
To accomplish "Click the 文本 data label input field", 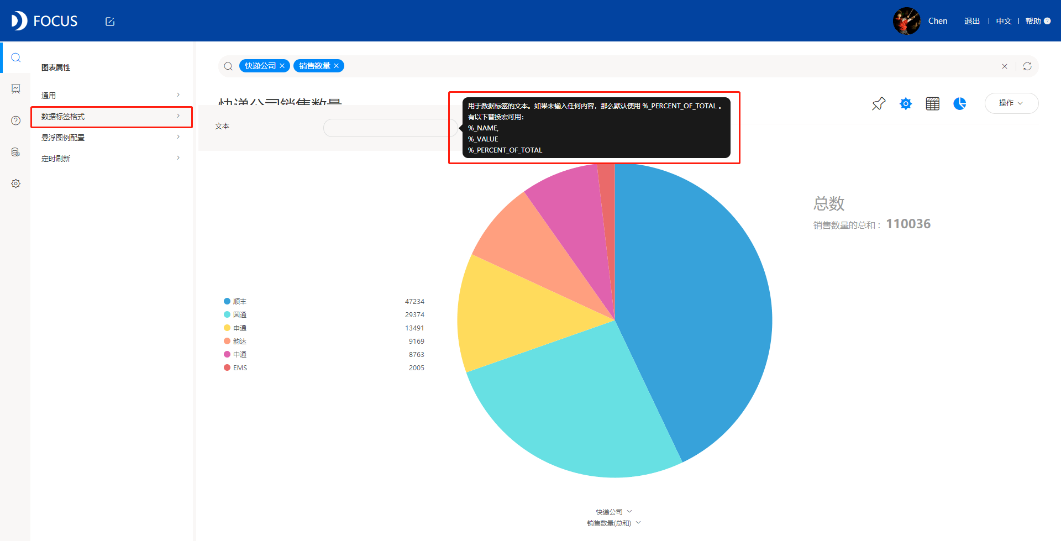I will point(389,128).
